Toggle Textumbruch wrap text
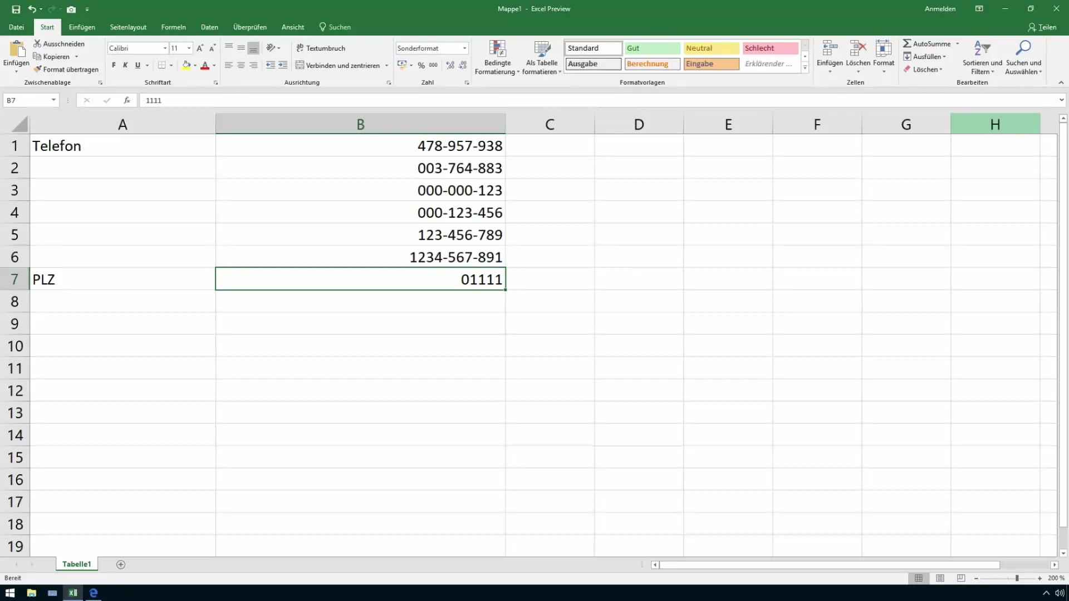1069x601 pixels. coord(321,48)
